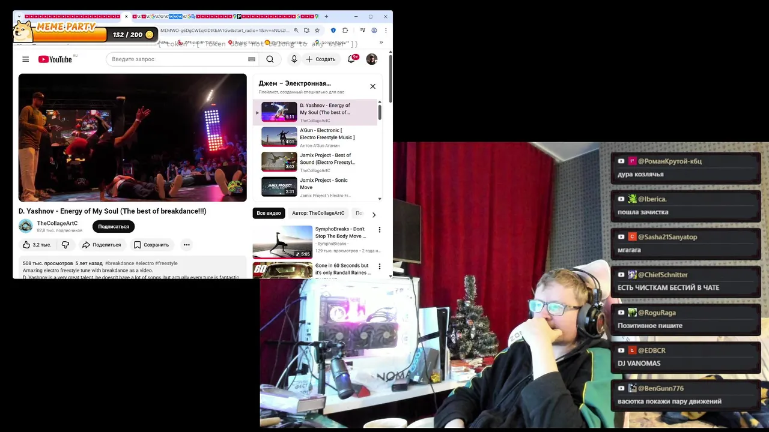The width and height of the screenshot is (769, 432).
Task: Click the Подписаться subscribe button
Action: (114, 226)
